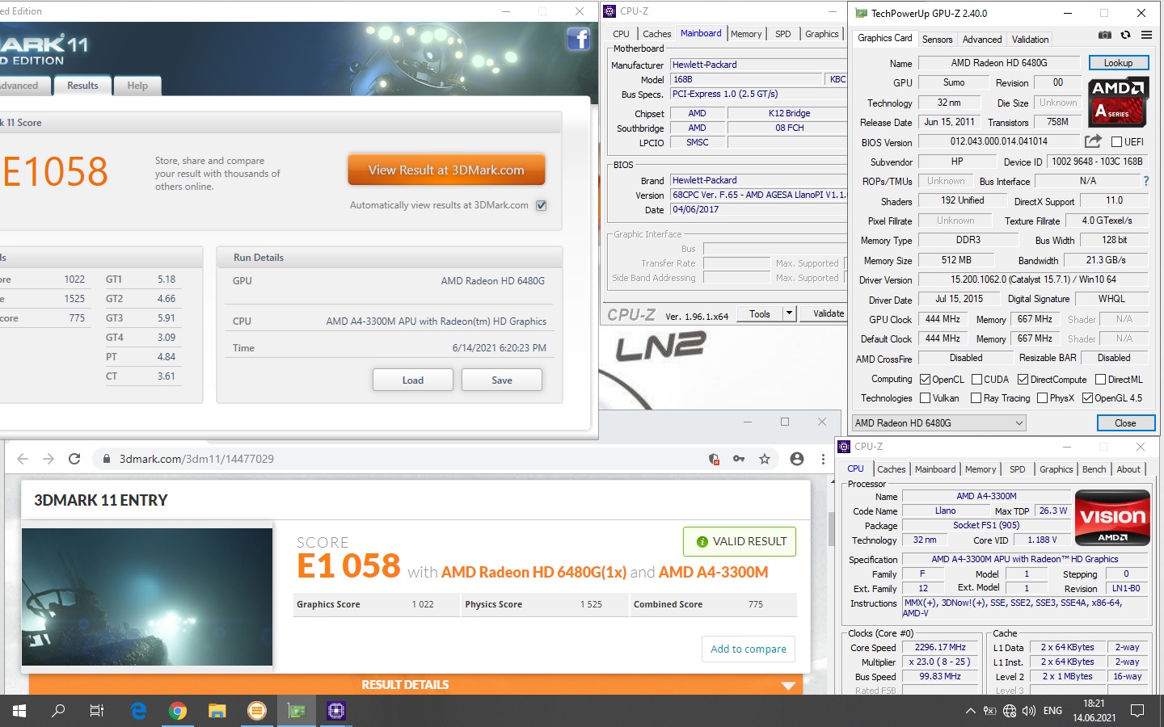Image resolution: width=1164 pixels, height=727 pixels.
Task: Switch to Results tab in 3DMark 11
Action: [82, 86]
